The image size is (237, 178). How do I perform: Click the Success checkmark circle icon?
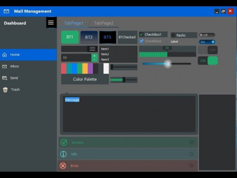click(x=64, y=142)
